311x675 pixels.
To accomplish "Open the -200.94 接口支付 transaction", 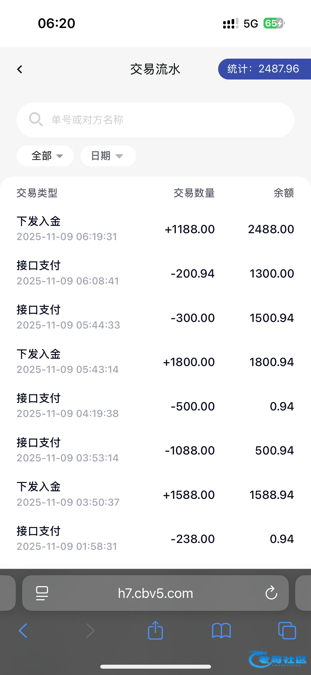I will 155,273.
